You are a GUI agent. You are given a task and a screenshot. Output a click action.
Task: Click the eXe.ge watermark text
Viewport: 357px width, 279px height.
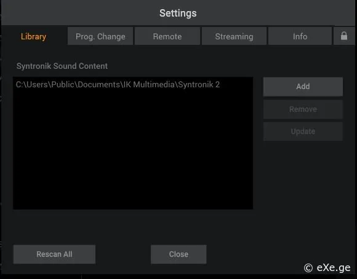coord(334,267)
